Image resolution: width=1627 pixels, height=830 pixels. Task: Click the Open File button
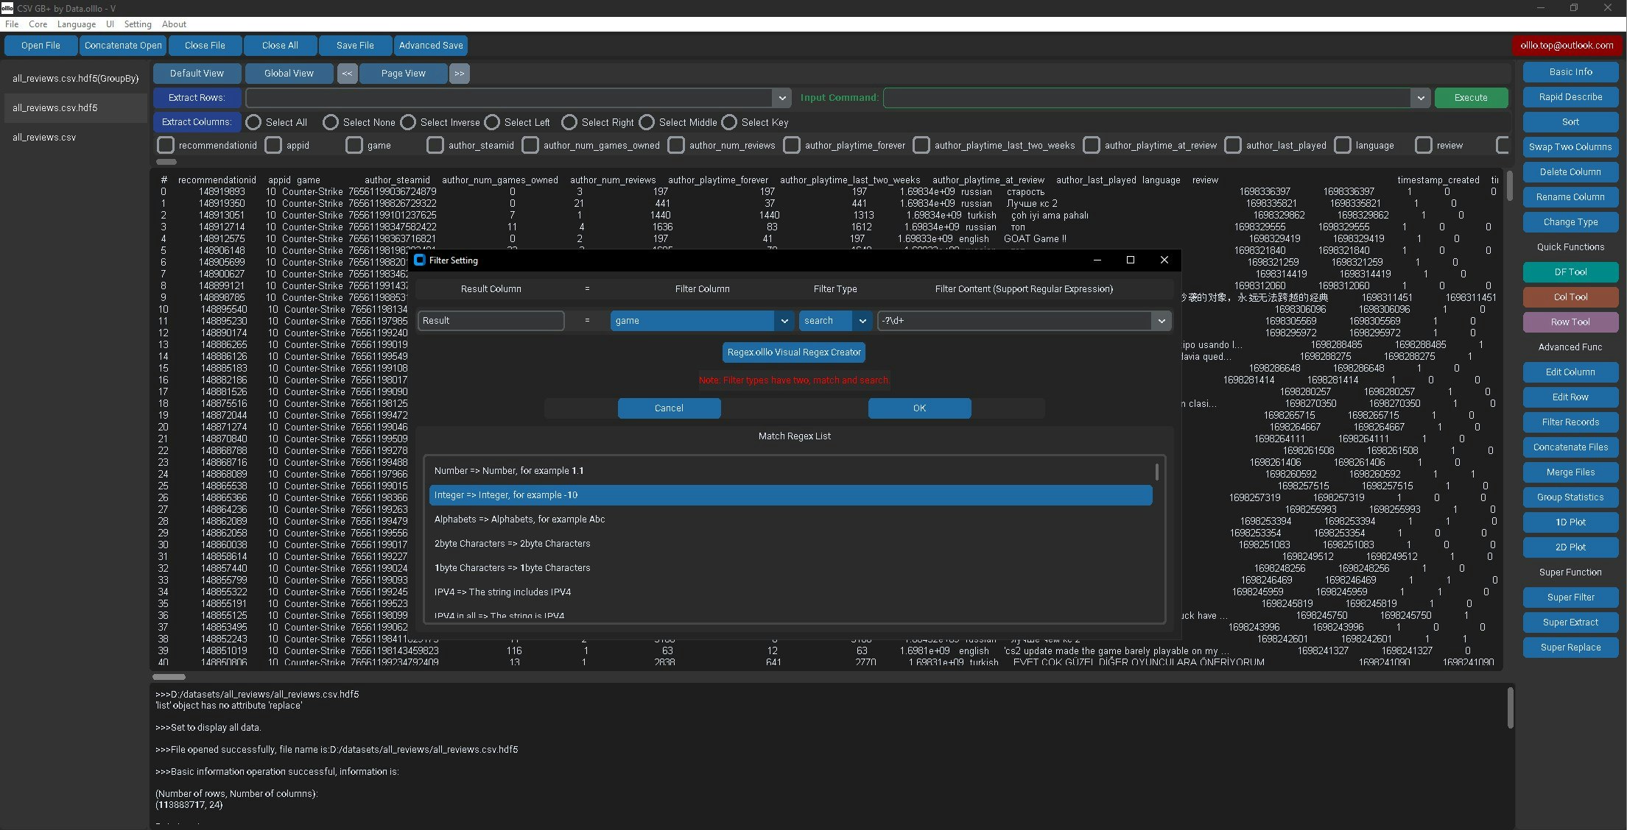[41, 46]
